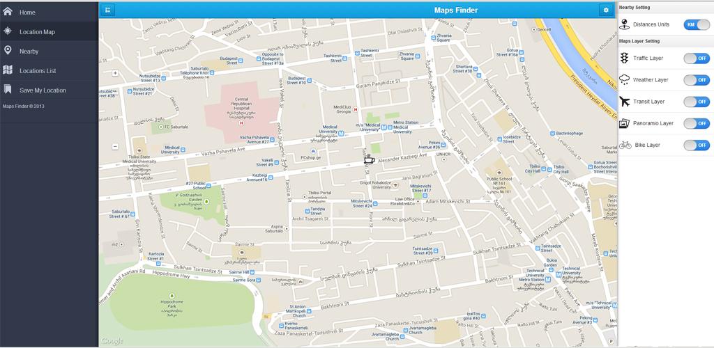The height and width of the screenshot is (348, 714).
Task: Click the Maps Finder © 2013 footer text
Action: [24, 106]
